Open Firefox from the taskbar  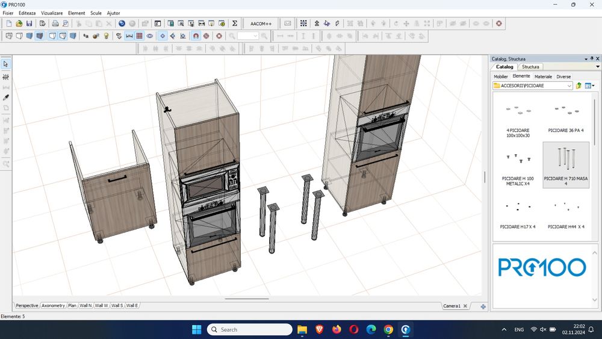tap(337, 329)
